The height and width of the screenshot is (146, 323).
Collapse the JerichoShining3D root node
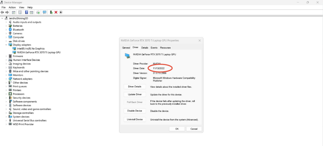pyautogui.click(x=2, y=18)
